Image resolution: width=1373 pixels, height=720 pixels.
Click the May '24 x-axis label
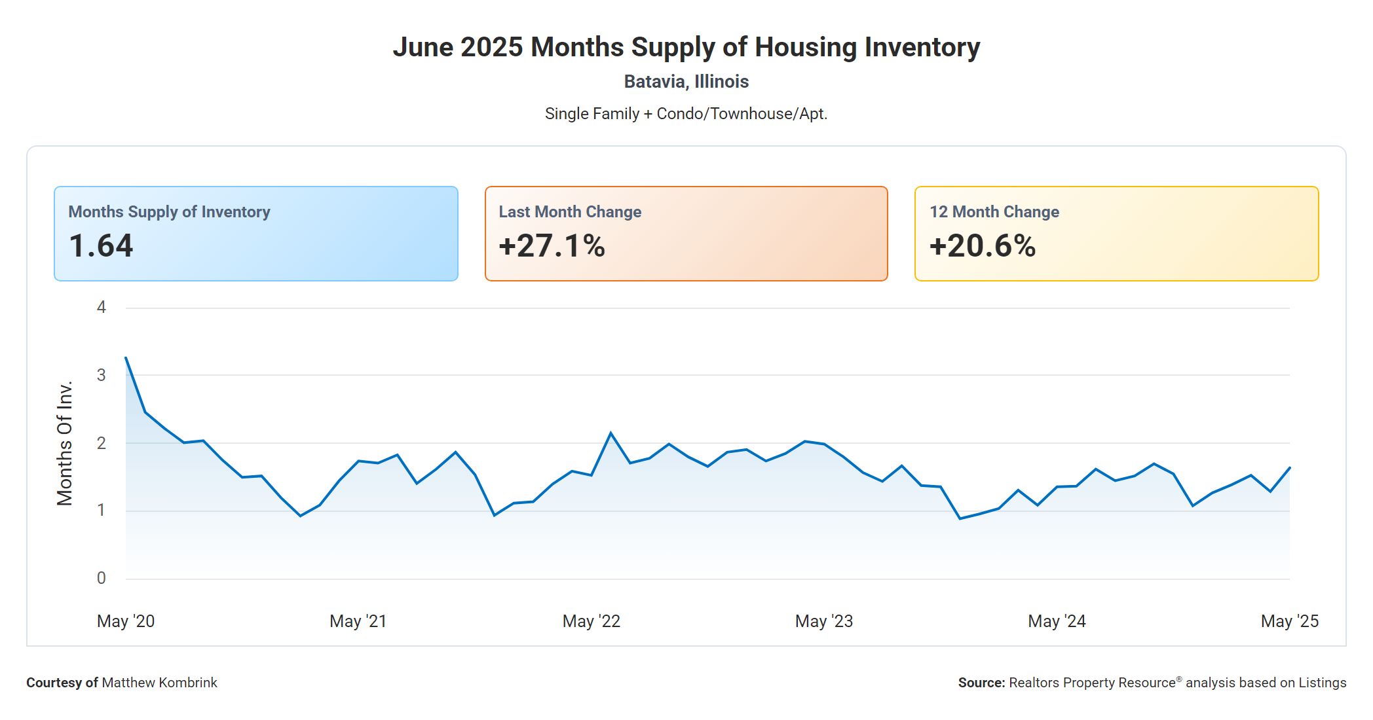click(1057, 621)
